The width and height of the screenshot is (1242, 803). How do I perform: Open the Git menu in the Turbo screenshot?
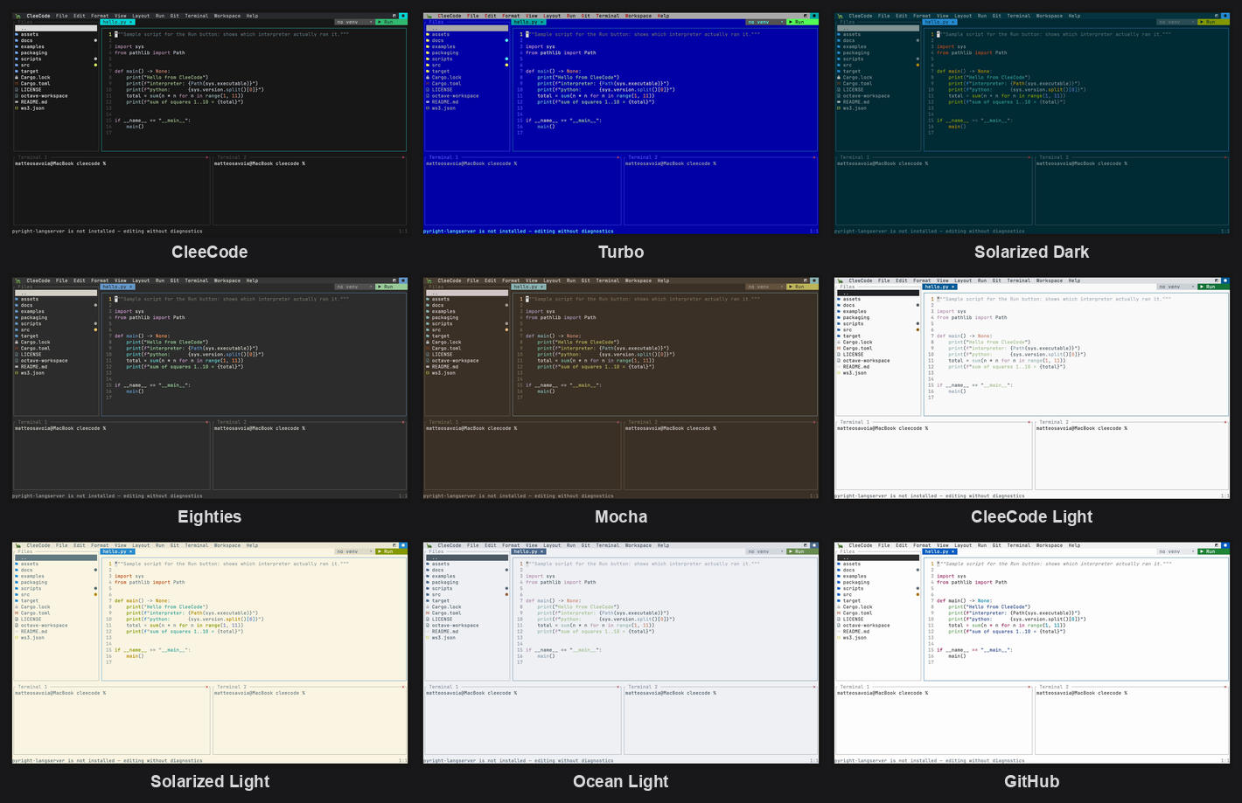point(586,16)
